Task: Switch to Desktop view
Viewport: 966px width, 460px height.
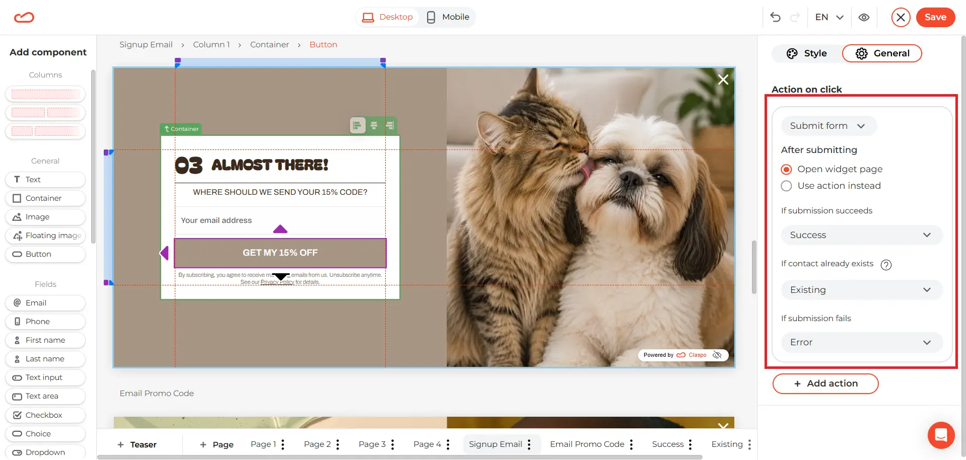Action: click(x=388, y=17)
